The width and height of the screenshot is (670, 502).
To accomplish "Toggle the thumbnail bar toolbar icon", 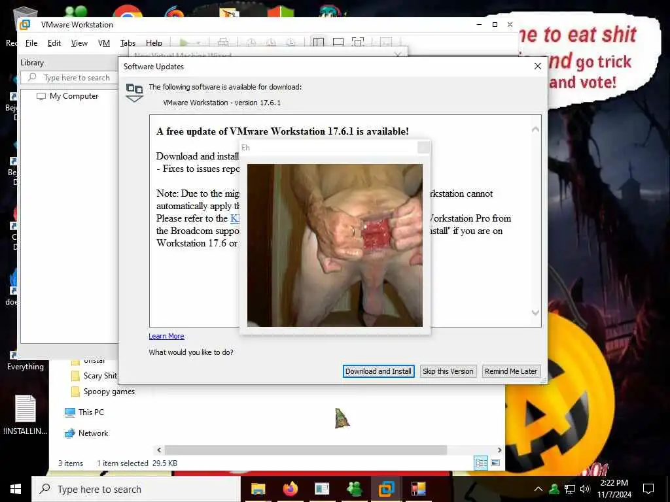I will point(338,42).
